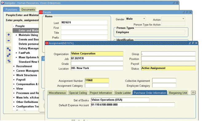This screenshot has height=121, width=203.
Task: Expand the Recruitment node
Action: pyautogui.click(x=14, y=66)
